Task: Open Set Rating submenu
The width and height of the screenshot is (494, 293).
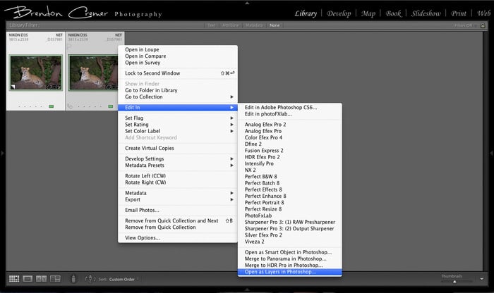Action: [178, 125]
